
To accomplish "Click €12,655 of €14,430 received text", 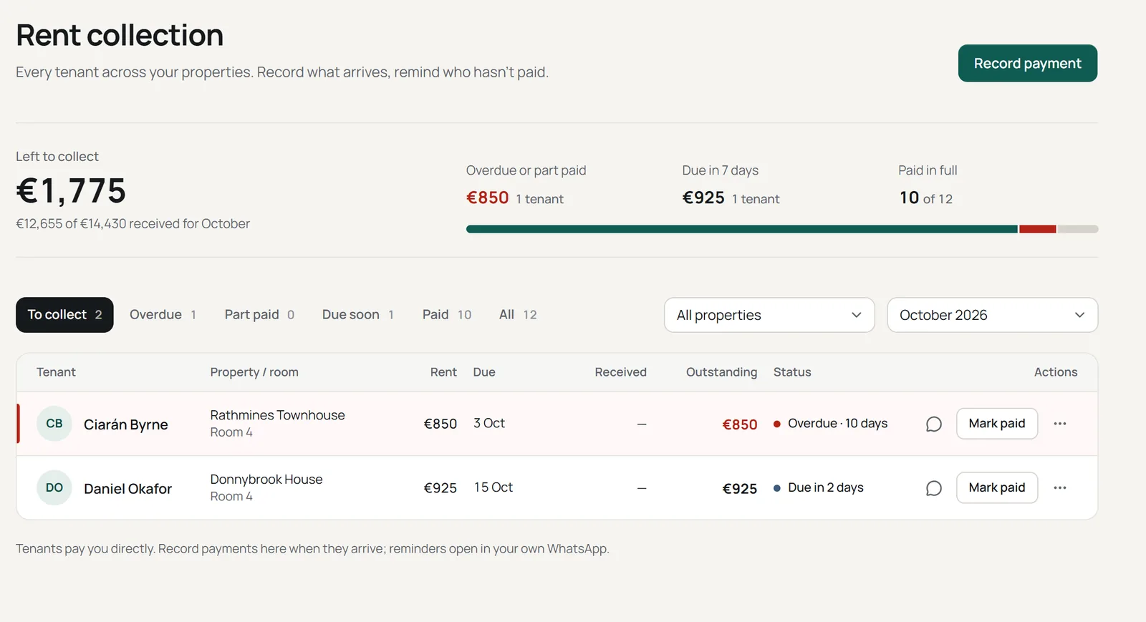I will coord(133,224).
